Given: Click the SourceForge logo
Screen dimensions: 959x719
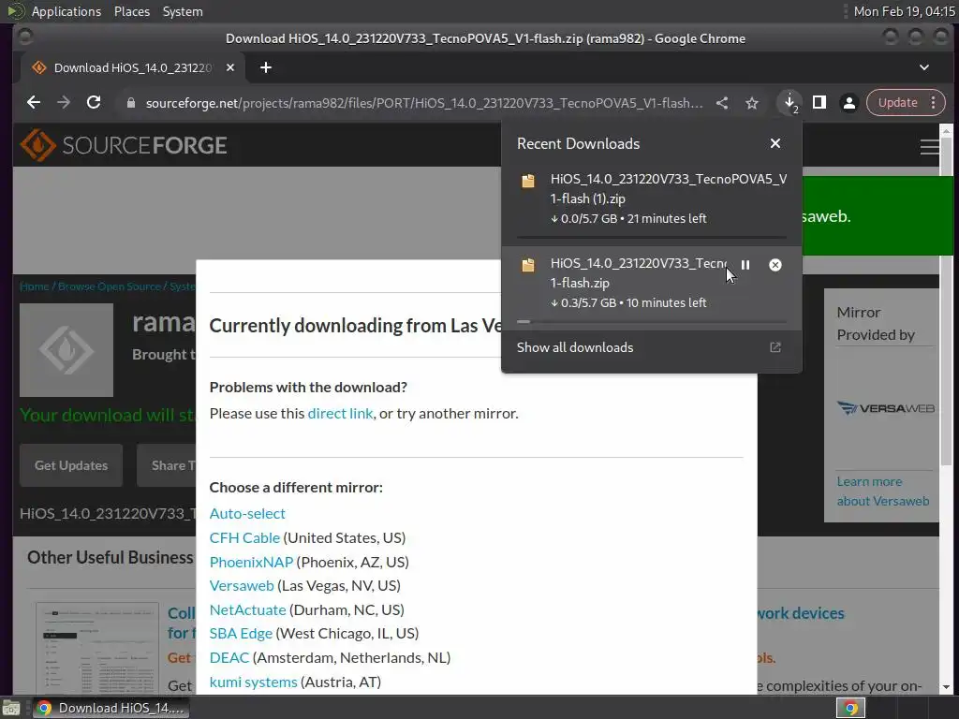Looking at the screenshot, I should [x=124, y=145].
